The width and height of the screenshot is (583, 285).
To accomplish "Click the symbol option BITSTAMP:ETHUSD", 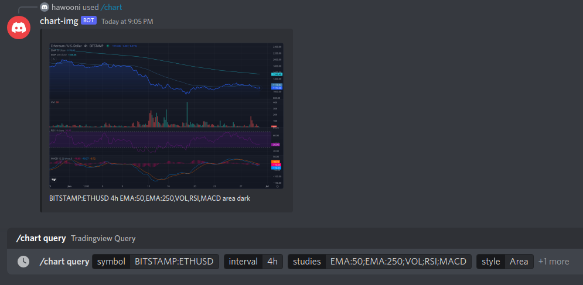I will 155,262.
